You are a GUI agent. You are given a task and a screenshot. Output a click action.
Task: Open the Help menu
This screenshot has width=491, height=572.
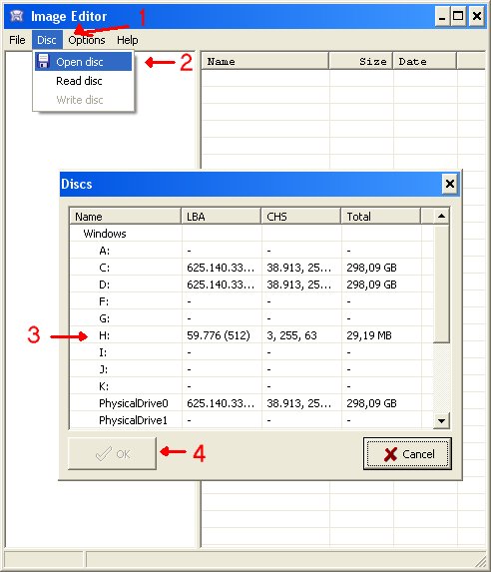(128, 40)
